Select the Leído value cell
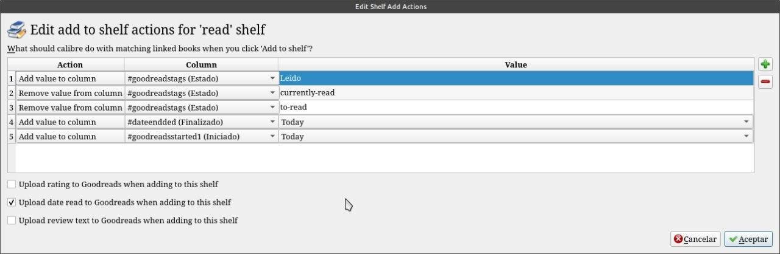This screenshot has width=780, height=254. pos(516,78)
